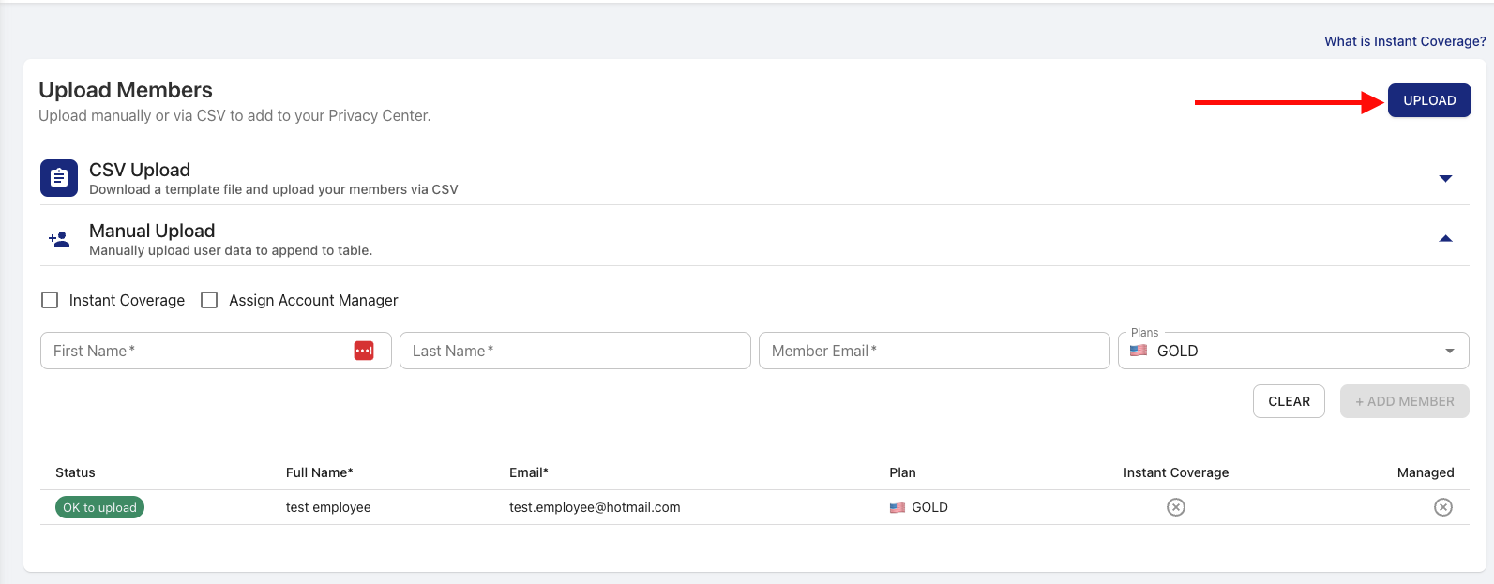The image size is (1494, 584).
Task: Enable the Instant Coverage checkbox
Action: pos(50,300)
